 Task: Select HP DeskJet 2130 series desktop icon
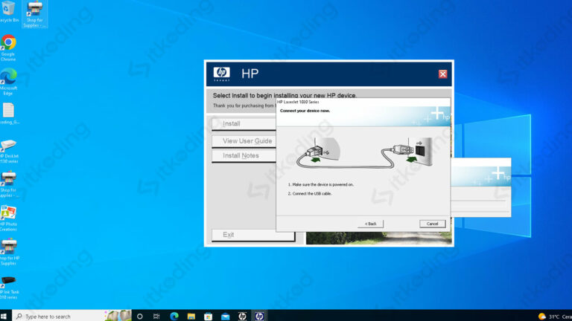click(x=9, y=151)
